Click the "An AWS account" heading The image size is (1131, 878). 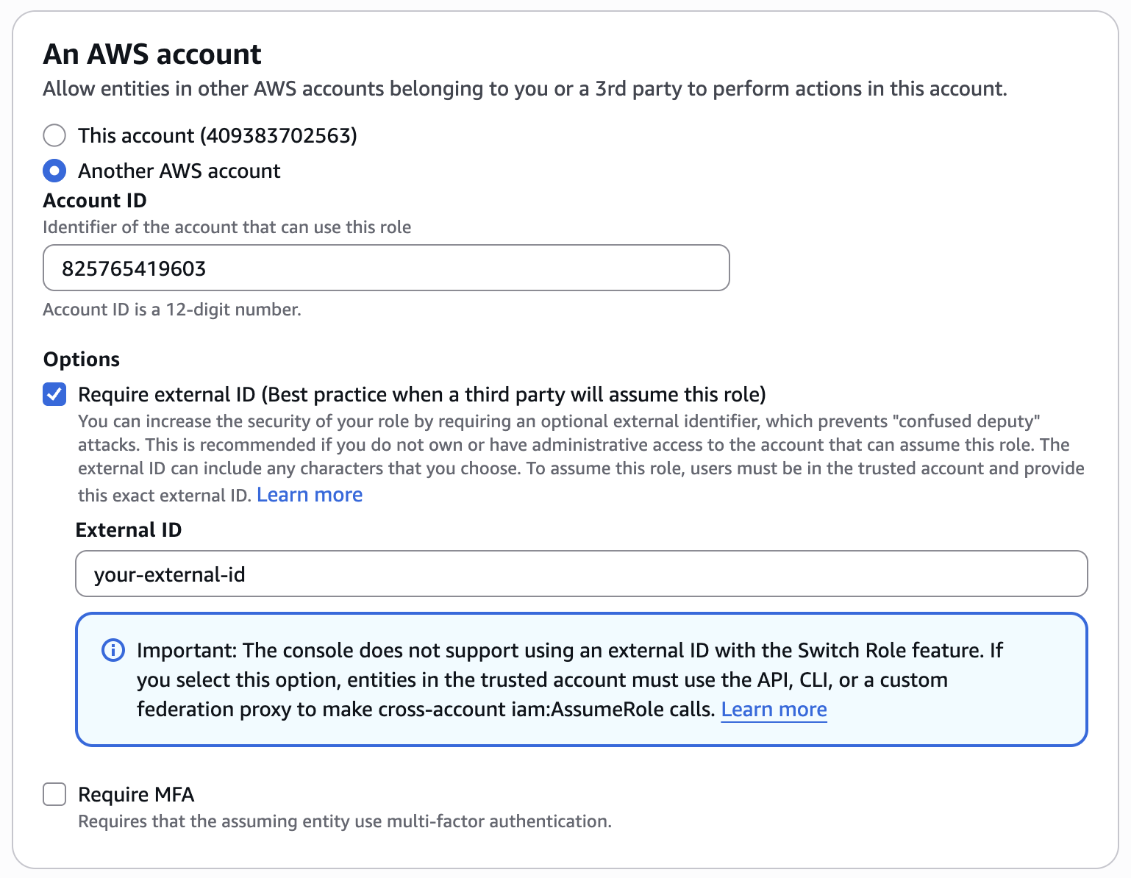pyautogui.click(x=152, y=54)
